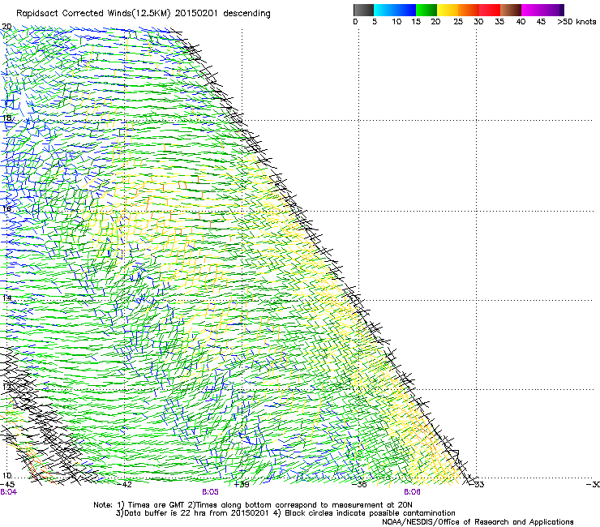Select the orange 25–30 knots legend color
The image size is (600, 527).
[x=469, y=10]
